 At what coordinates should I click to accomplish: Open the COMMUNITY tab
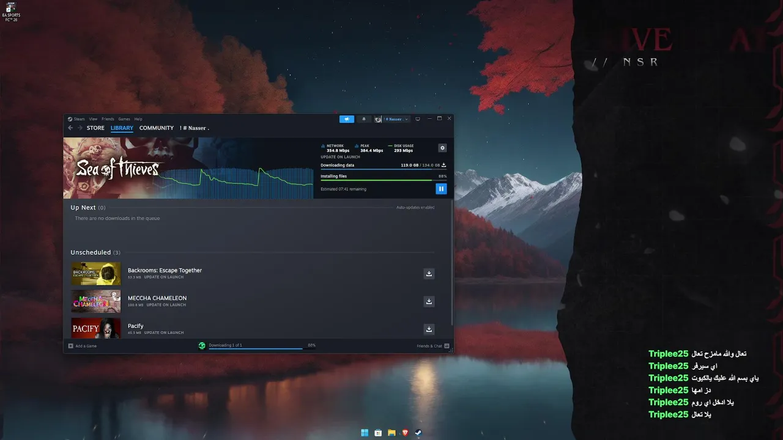(x=157, y=128)
